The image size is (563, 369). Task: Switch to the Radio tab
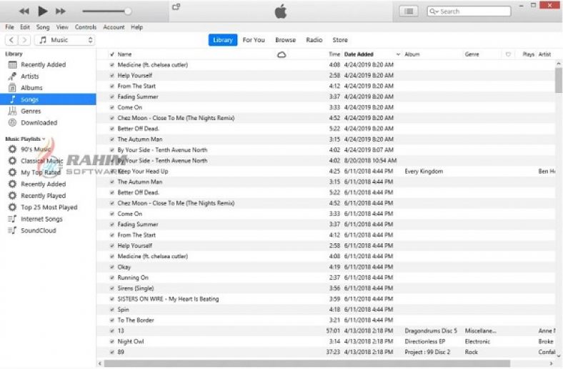click(x=314, y=40)
